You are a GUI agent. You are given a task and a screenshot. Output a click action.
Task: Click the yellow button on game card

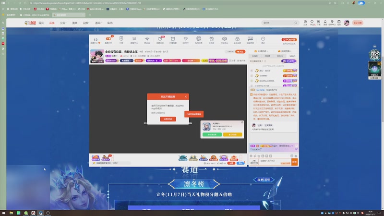point(232,135)
